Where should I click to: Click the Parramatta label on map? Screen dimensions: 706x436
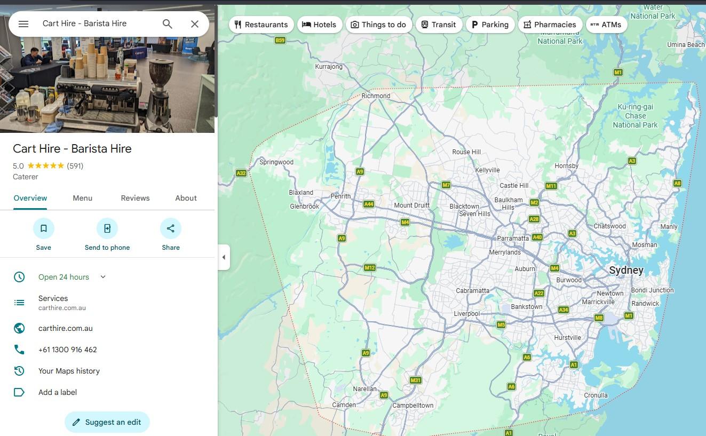pos(513,239)
